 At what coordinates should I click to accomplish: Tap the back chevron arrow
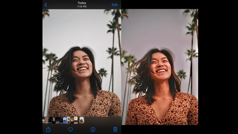tap(46, 5)
